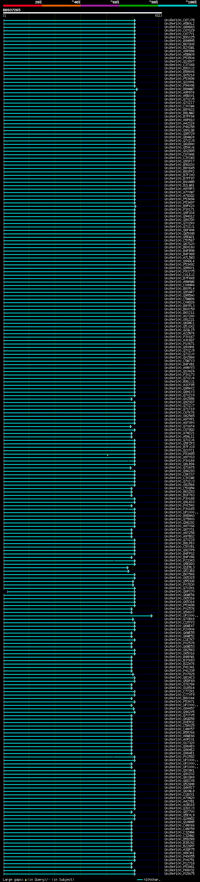Click the query name BB937265
This screenshot has height=882, width=200.
[12, 10]
